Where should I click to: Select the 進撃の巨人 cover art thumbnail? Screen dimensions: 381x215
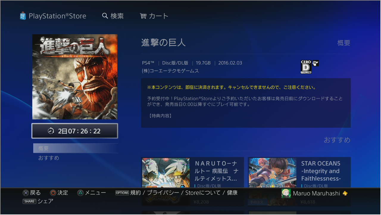[x=75, y=77]
